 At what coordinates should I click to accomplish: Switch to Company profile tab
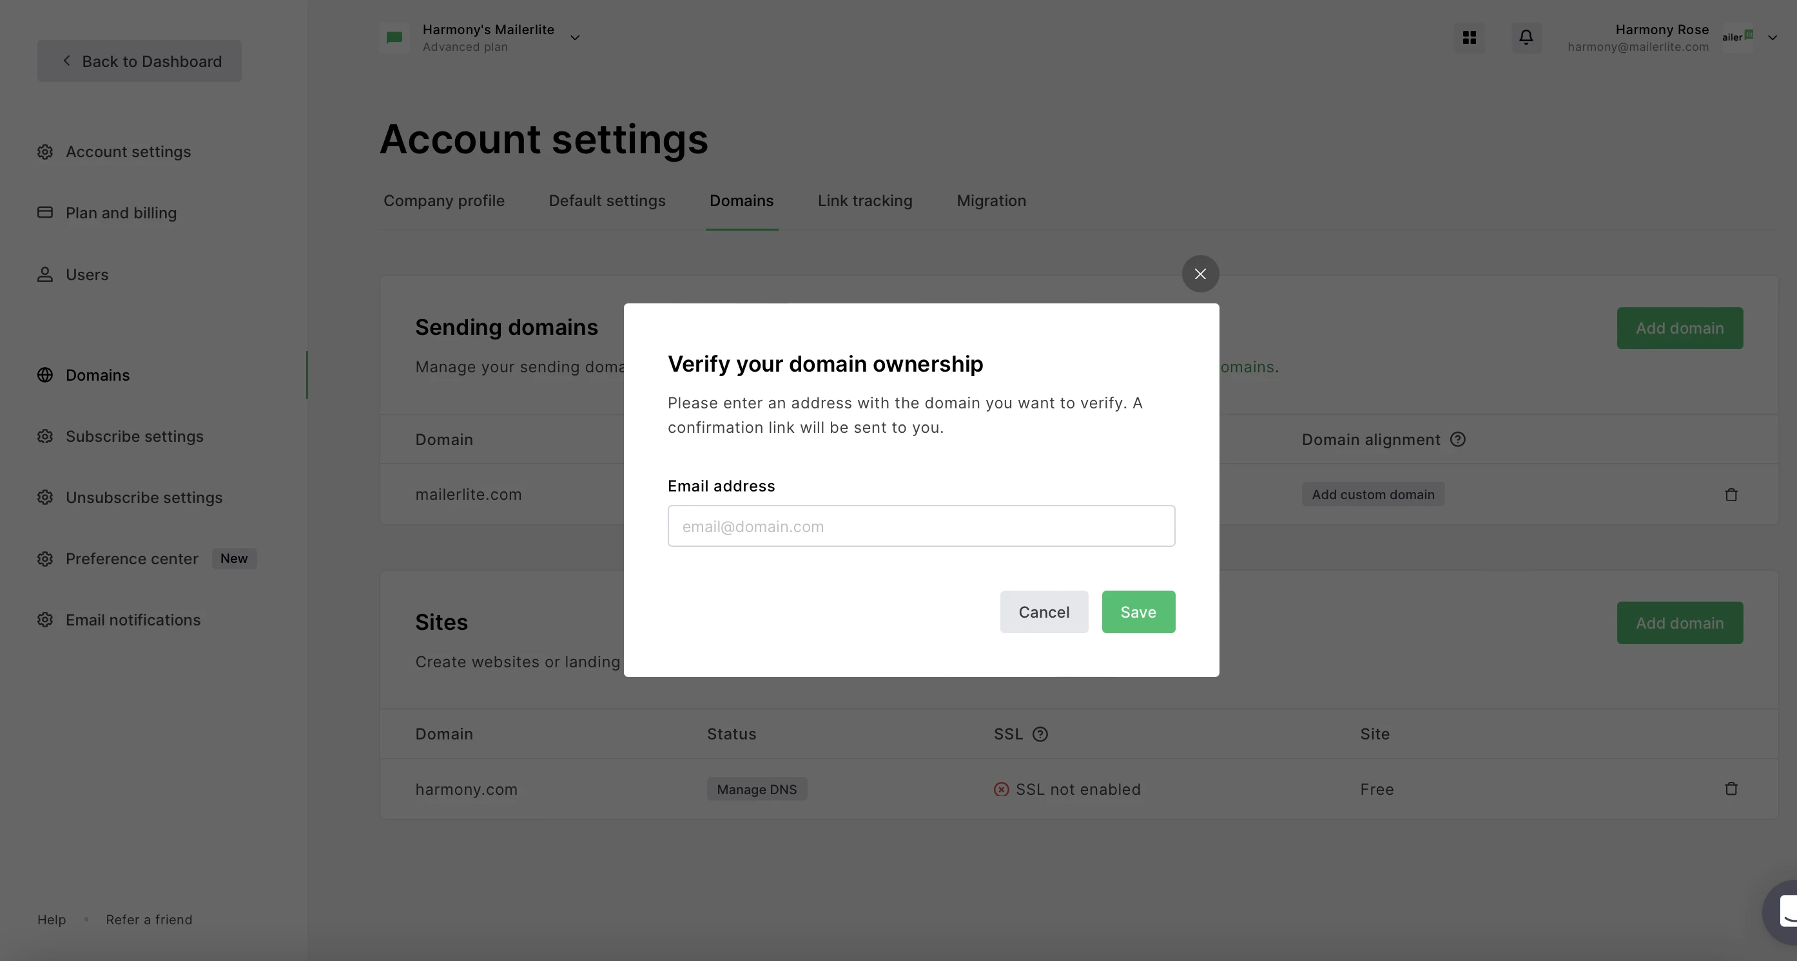(x=443, y=201)
